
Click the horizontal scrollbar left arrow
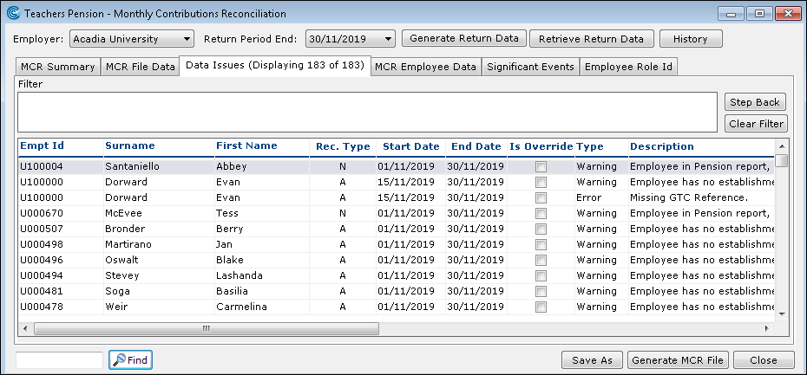point(25,328)
